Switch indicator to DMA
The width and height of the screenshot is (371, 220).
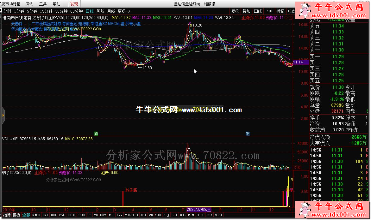(54, 215)
